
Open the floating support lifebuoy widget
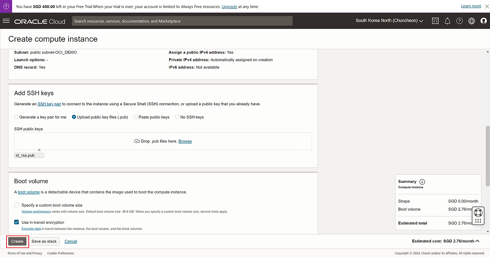point(478,213)
